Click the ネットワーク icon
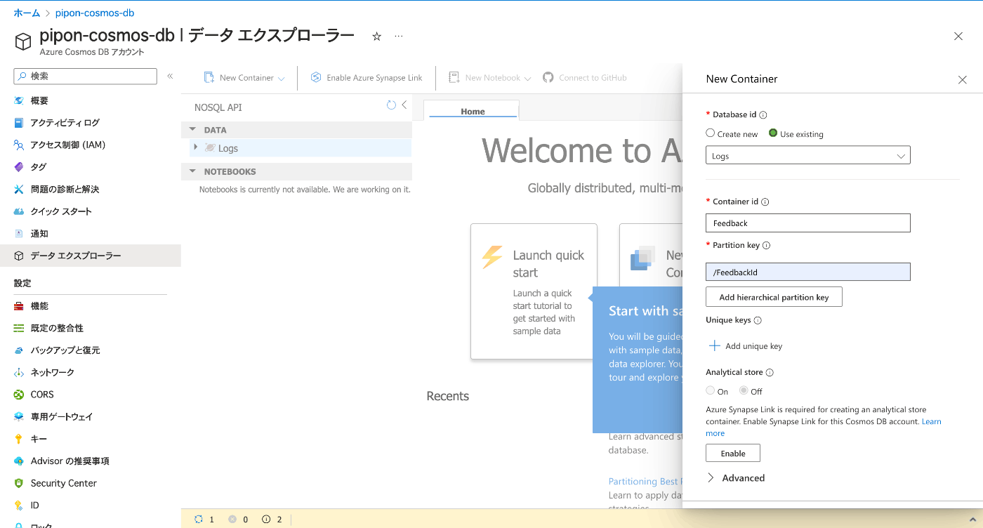This screenshot has height=528, width=983. coord(19,372)
